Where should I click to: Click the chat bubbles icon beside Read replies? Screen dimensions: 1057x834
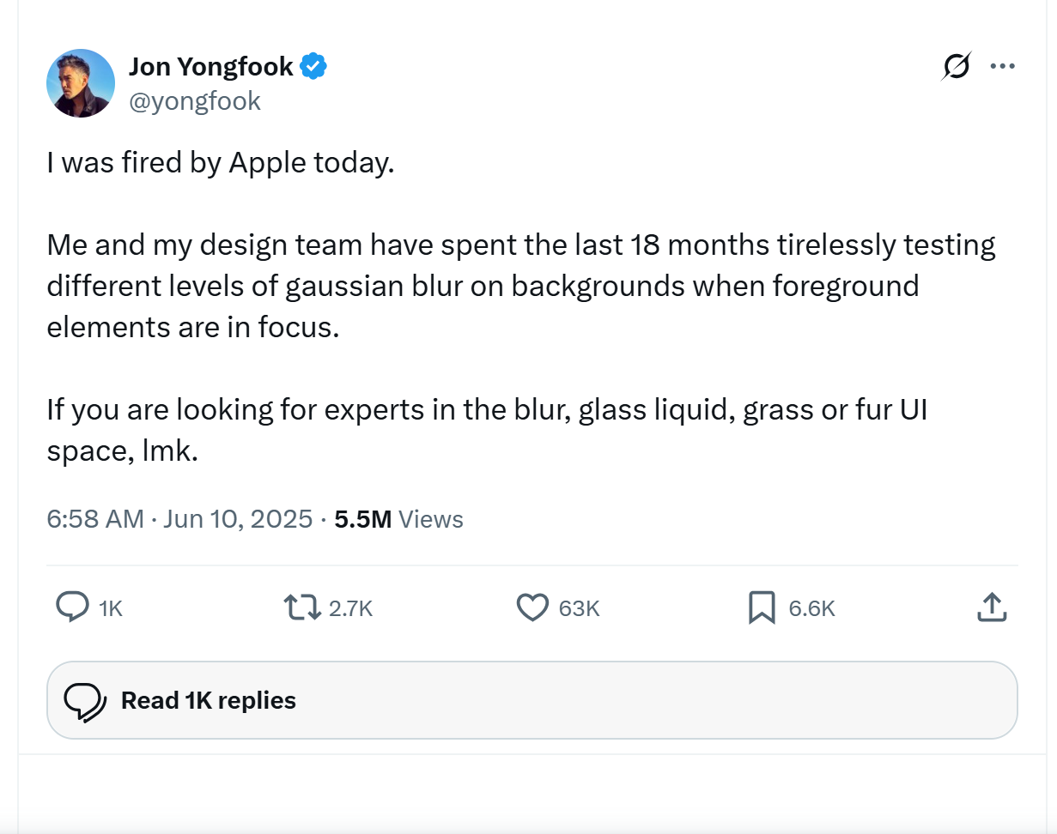[86, 701]
